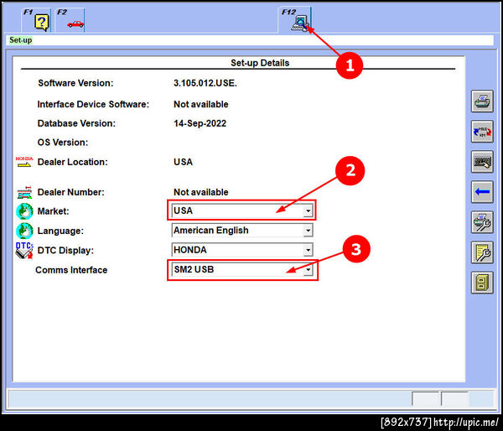Click the notes with wrench icon

tap(482, 252)
